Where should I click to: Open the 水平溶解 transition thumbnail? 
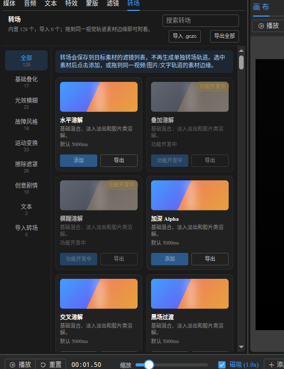(99, 97)
